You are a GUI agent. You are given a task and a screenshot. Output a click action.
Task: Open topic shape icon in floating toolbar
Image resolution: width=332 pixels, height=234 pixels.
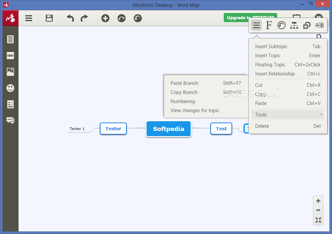[x=307, y=25]
